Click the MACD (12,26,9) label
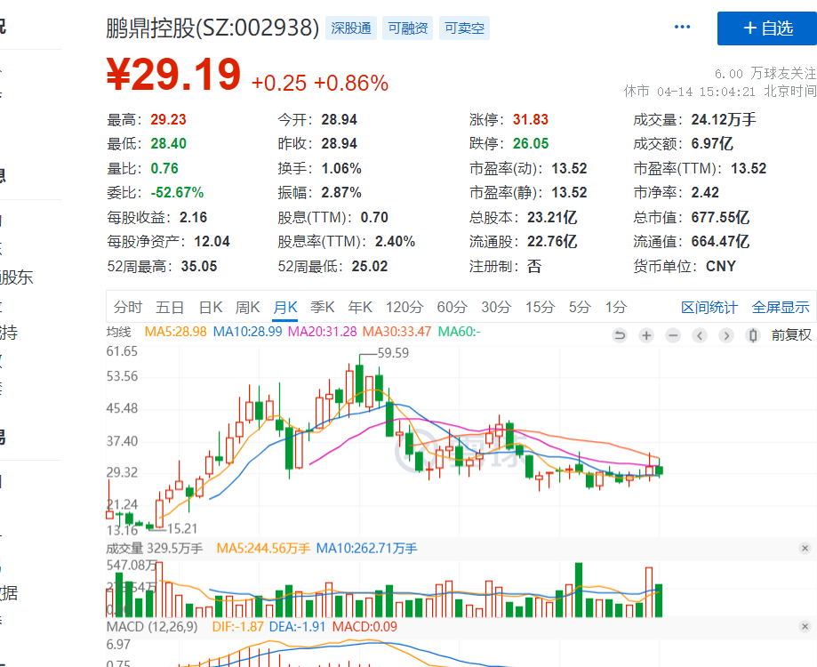The width and height of the screenshot is (817, 667). coord(152,626)
